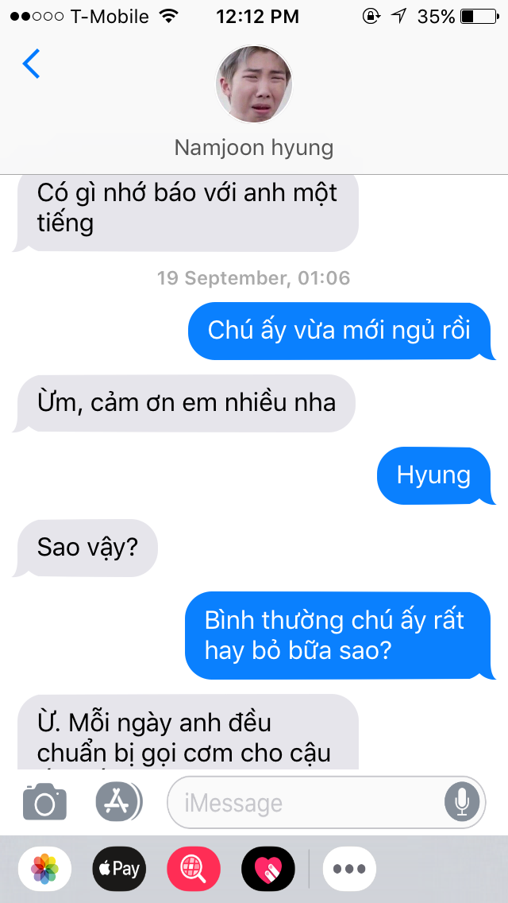Select the blue 'Hyung' message bubble
508x903 pixels.
click(436, 475)
